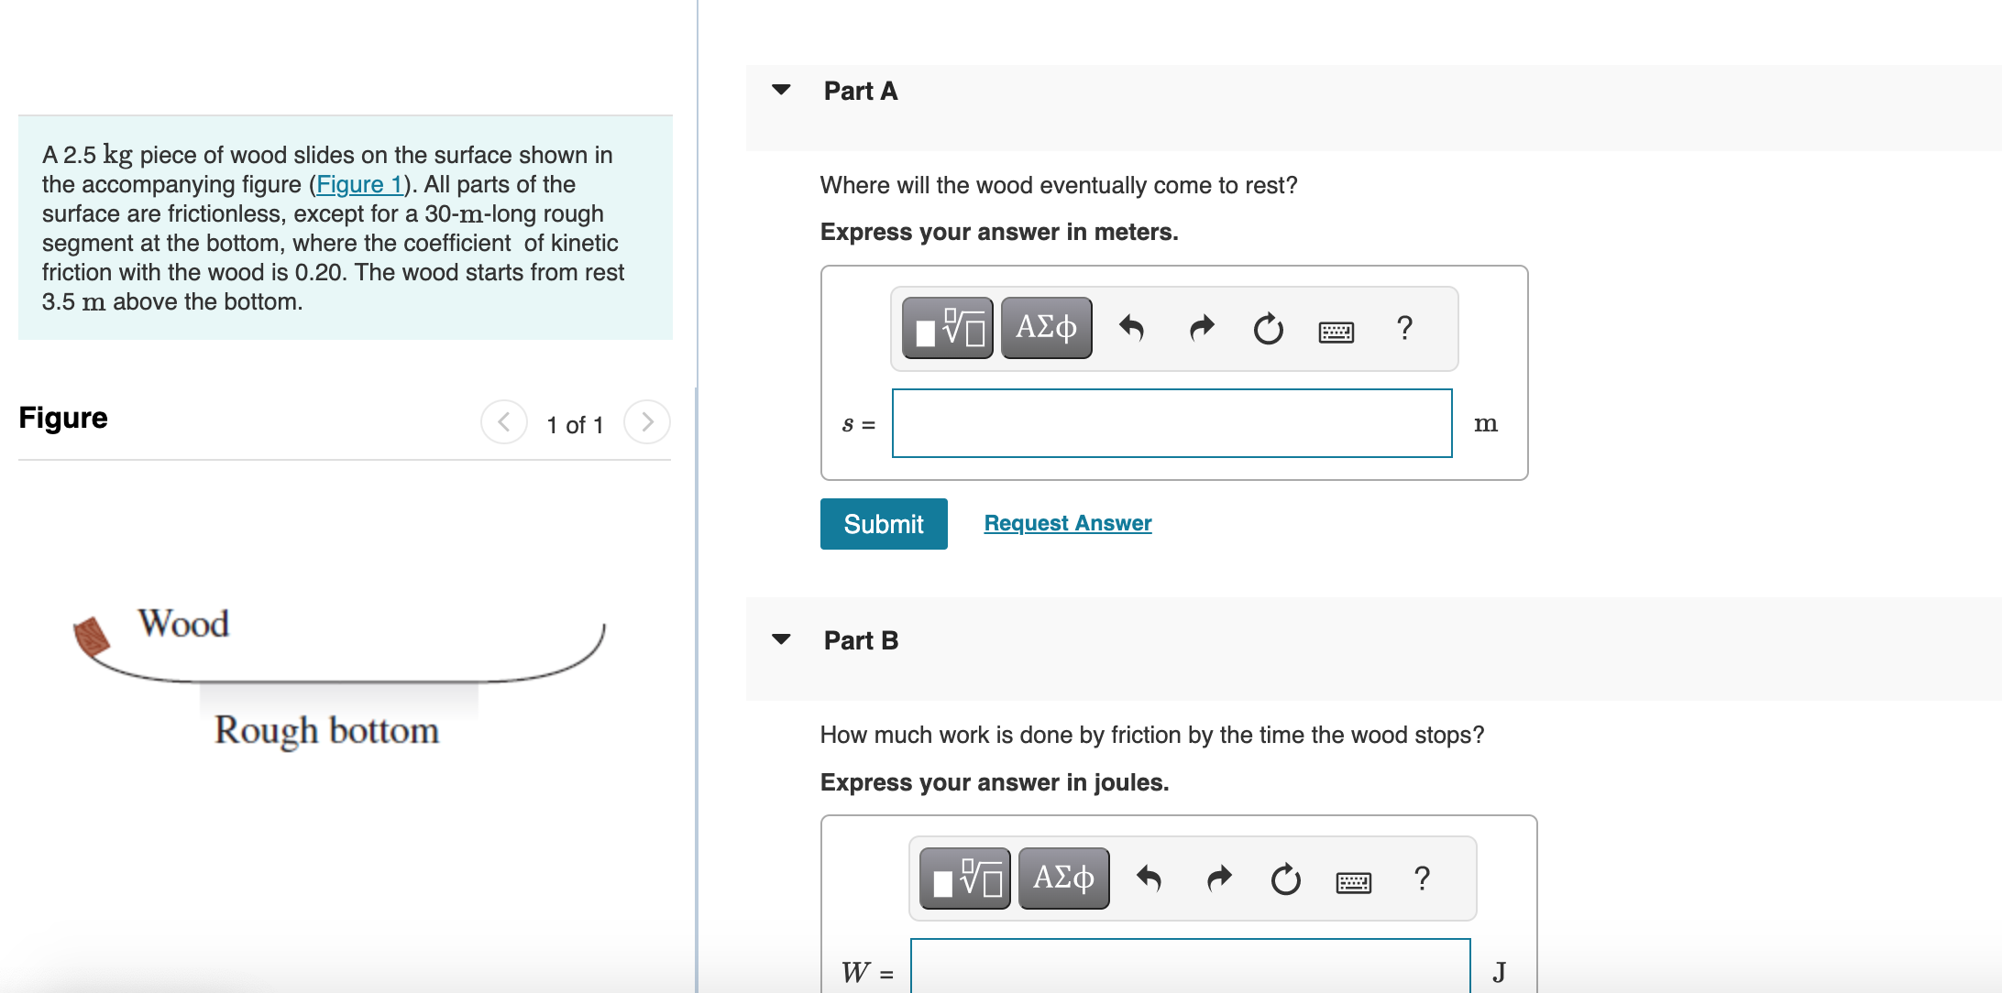This screenshot has width=2002, height=993.
Task: Open the equation templates editor in Part A
Action: [x=946, y=328]
